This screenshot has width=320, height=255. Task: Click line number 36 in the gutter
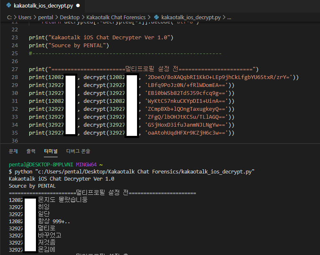pyautogui.click(x=15, y=141)
